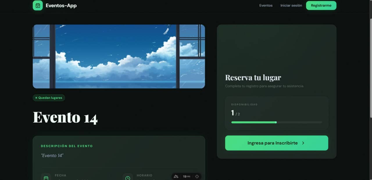
Task: Click the Eventos-App brand name
Action: 61,6
